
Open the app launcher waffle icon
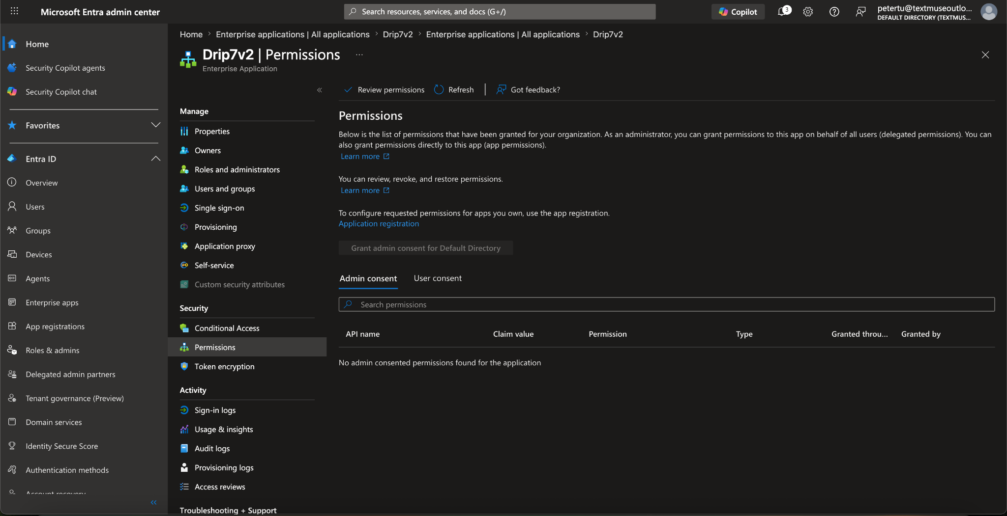pyautogui.click(x=14, y=11)
